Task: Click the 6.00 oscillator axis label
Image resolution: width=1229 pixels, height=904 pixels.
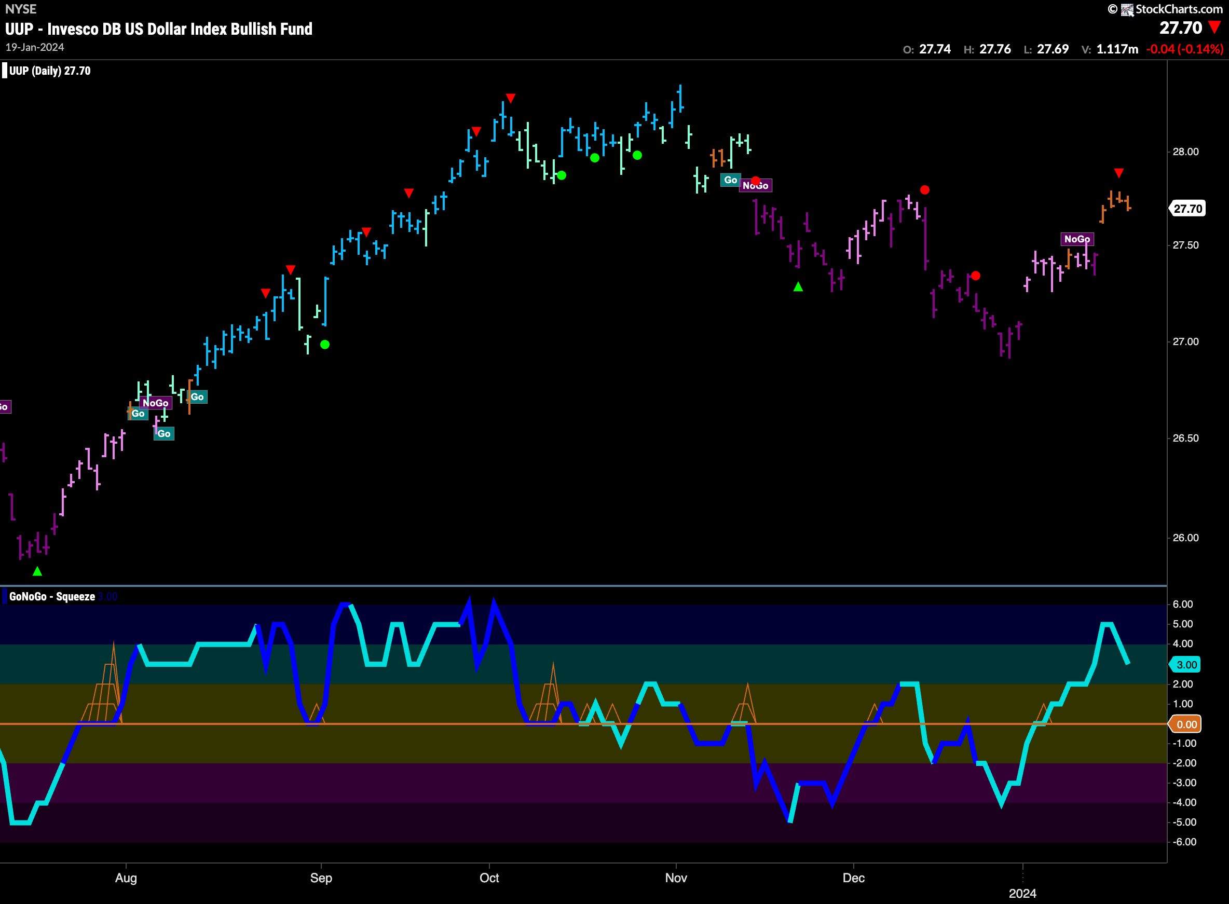Action: pyautogui.click(x=1182, y=604)
